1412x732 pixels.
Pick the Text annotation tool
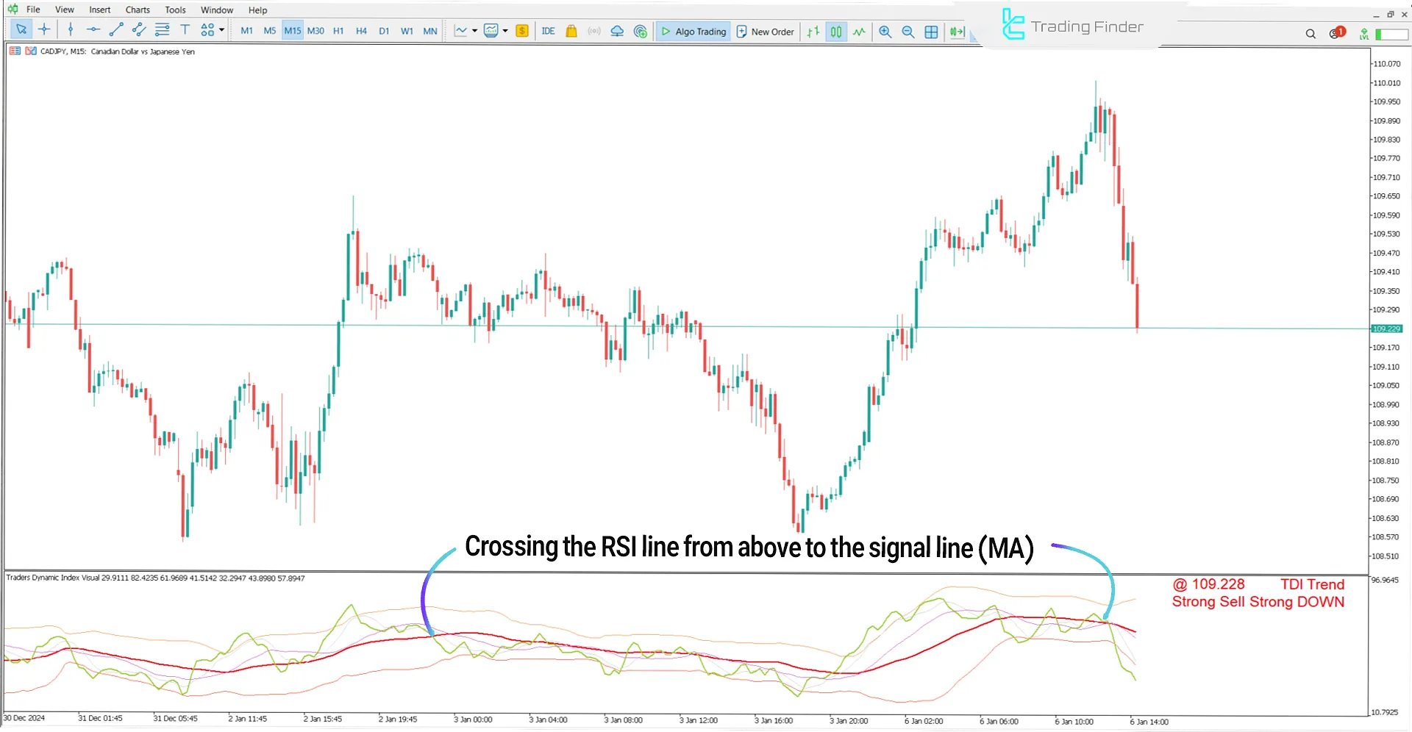(185, 30)
